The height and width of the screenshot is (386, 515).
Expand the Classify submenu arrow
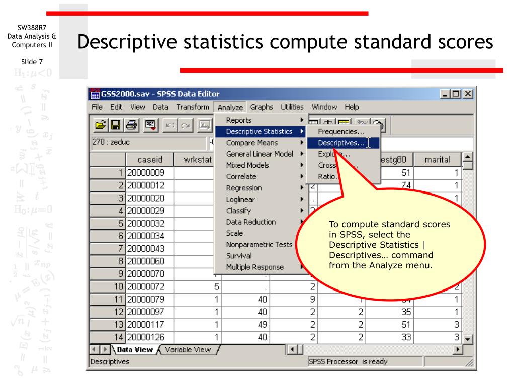[x=302, y=211]
